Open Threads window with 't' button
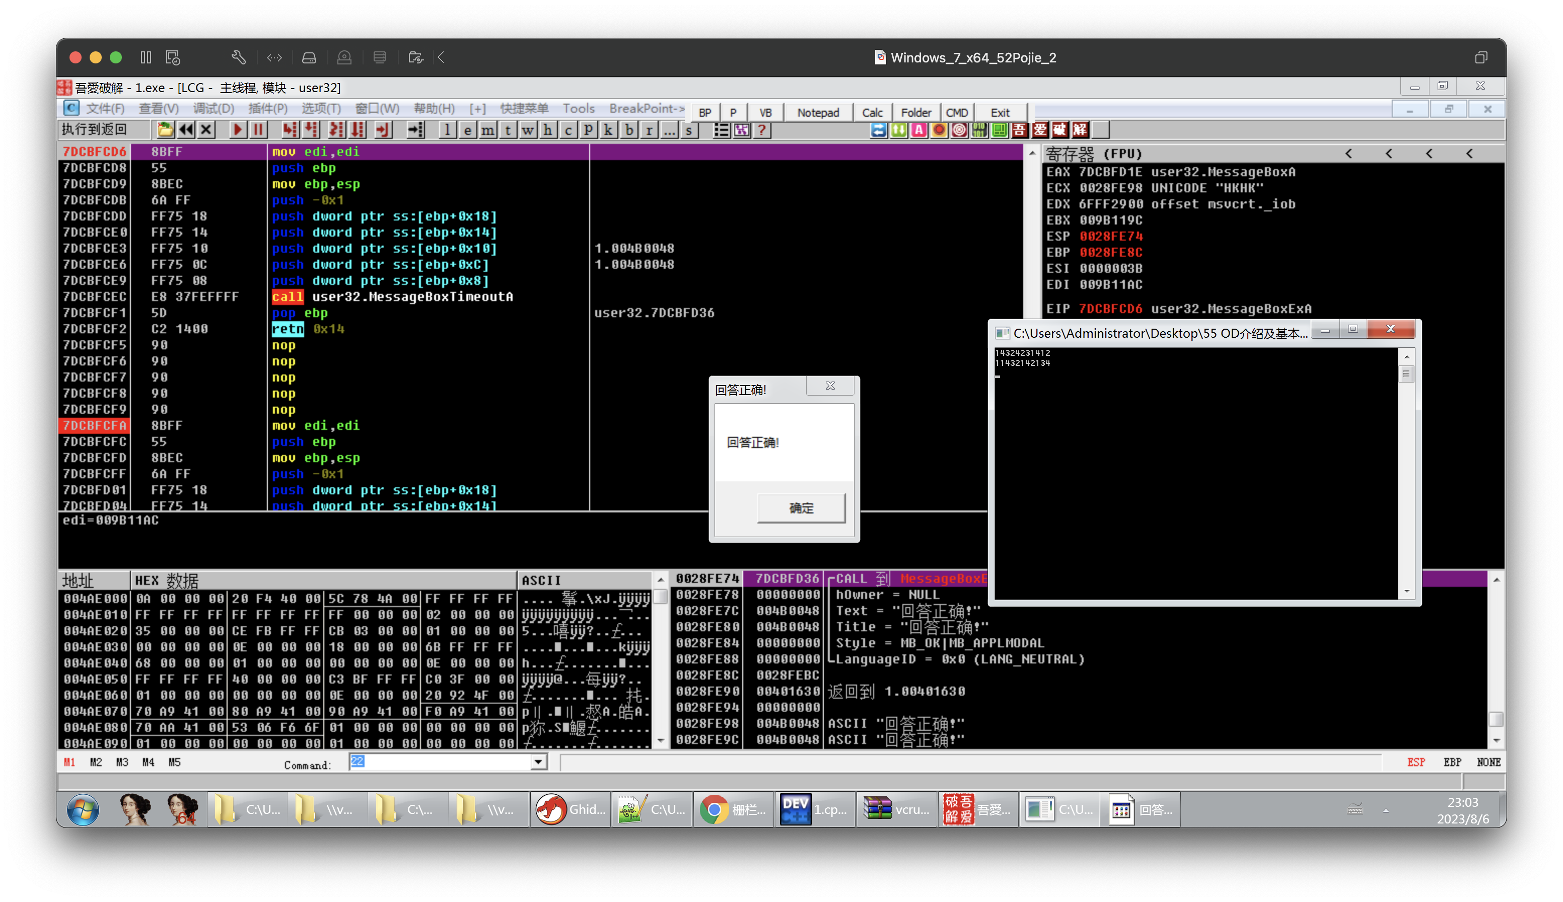Viewport: 1563px width, 902px height. tap(508, 130)
